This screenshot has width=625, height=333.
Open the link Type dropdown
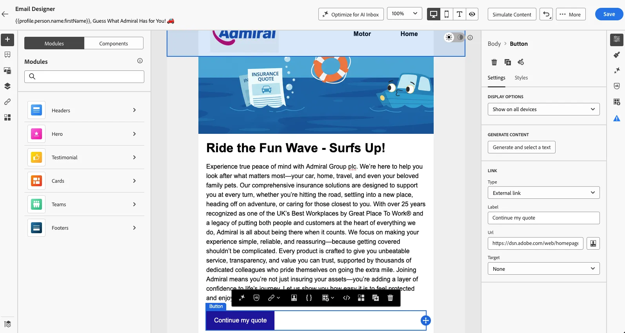[x=543, y=193]
